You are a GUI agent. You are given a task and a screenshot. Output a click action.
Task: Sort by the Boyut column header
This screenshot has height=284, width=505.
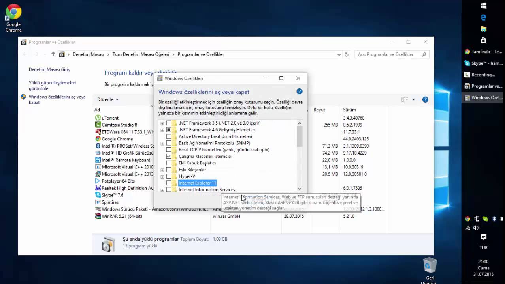(x=319, y=110)
